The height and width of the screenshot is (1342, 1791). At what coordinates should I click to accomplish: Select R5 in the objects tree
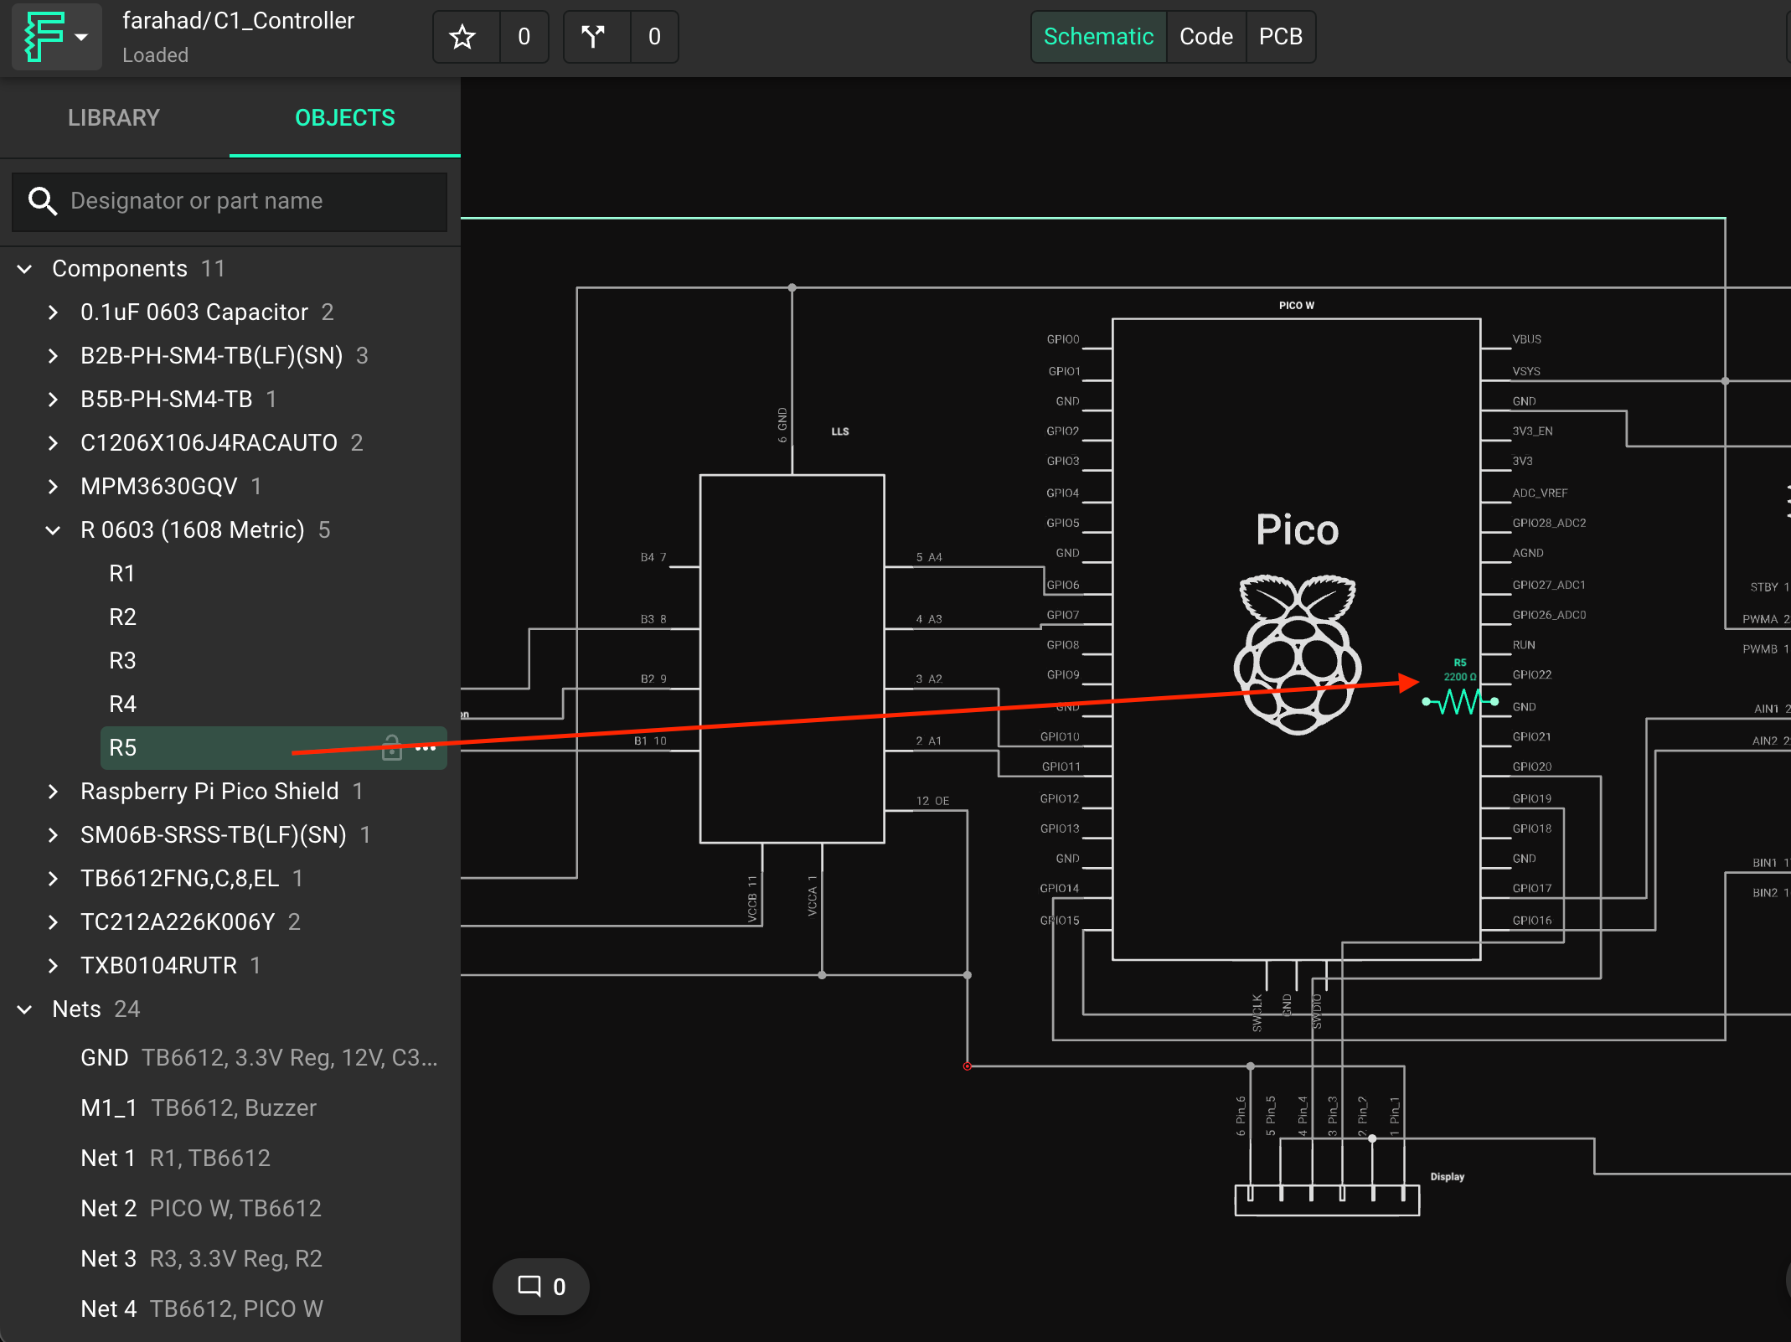coord(274,747)
